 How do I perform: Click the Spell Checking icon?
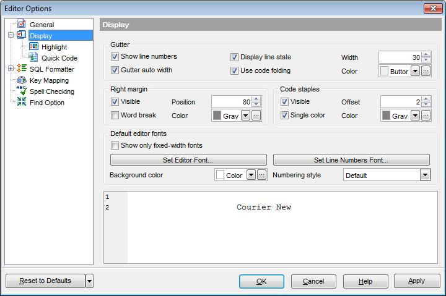click(22, 91)
